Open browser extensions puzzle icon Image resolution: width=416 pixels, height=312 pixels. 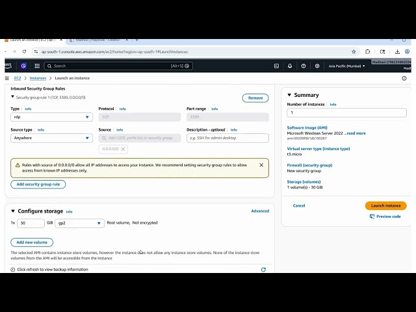[367, 52]
